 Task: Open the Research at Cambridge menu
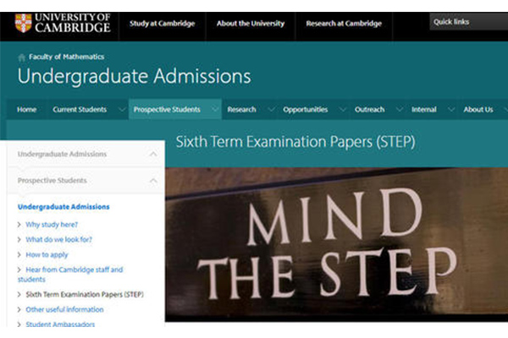pyautogui.click(x=344, y=24)
